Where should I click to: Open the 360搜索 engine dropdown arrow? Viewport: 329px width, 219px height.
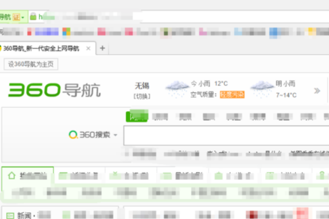[x=115, y=135]
